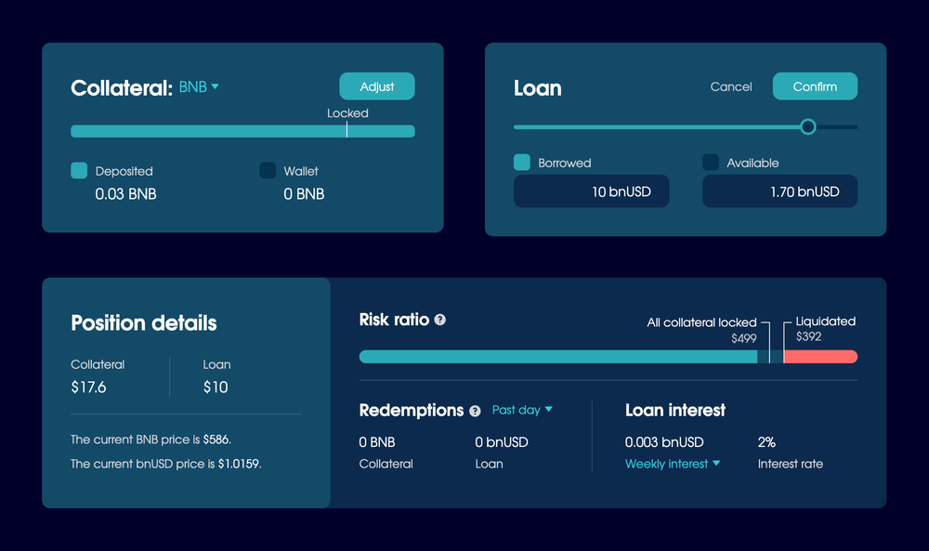Click the Available 1.70 bnUSD field

779,191
